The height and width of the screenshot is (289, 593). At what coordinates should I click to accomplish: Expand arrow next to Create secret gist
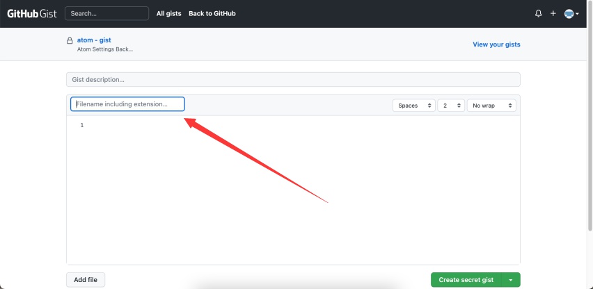[x=511, y=280]
